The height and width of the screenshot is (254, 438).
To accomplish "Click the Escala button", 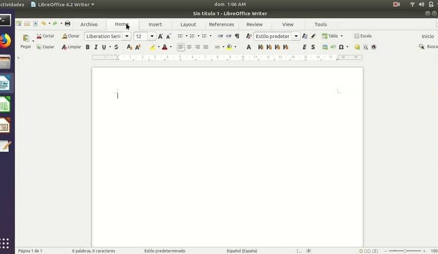I will pyautogui.click(x=363, y=36).
